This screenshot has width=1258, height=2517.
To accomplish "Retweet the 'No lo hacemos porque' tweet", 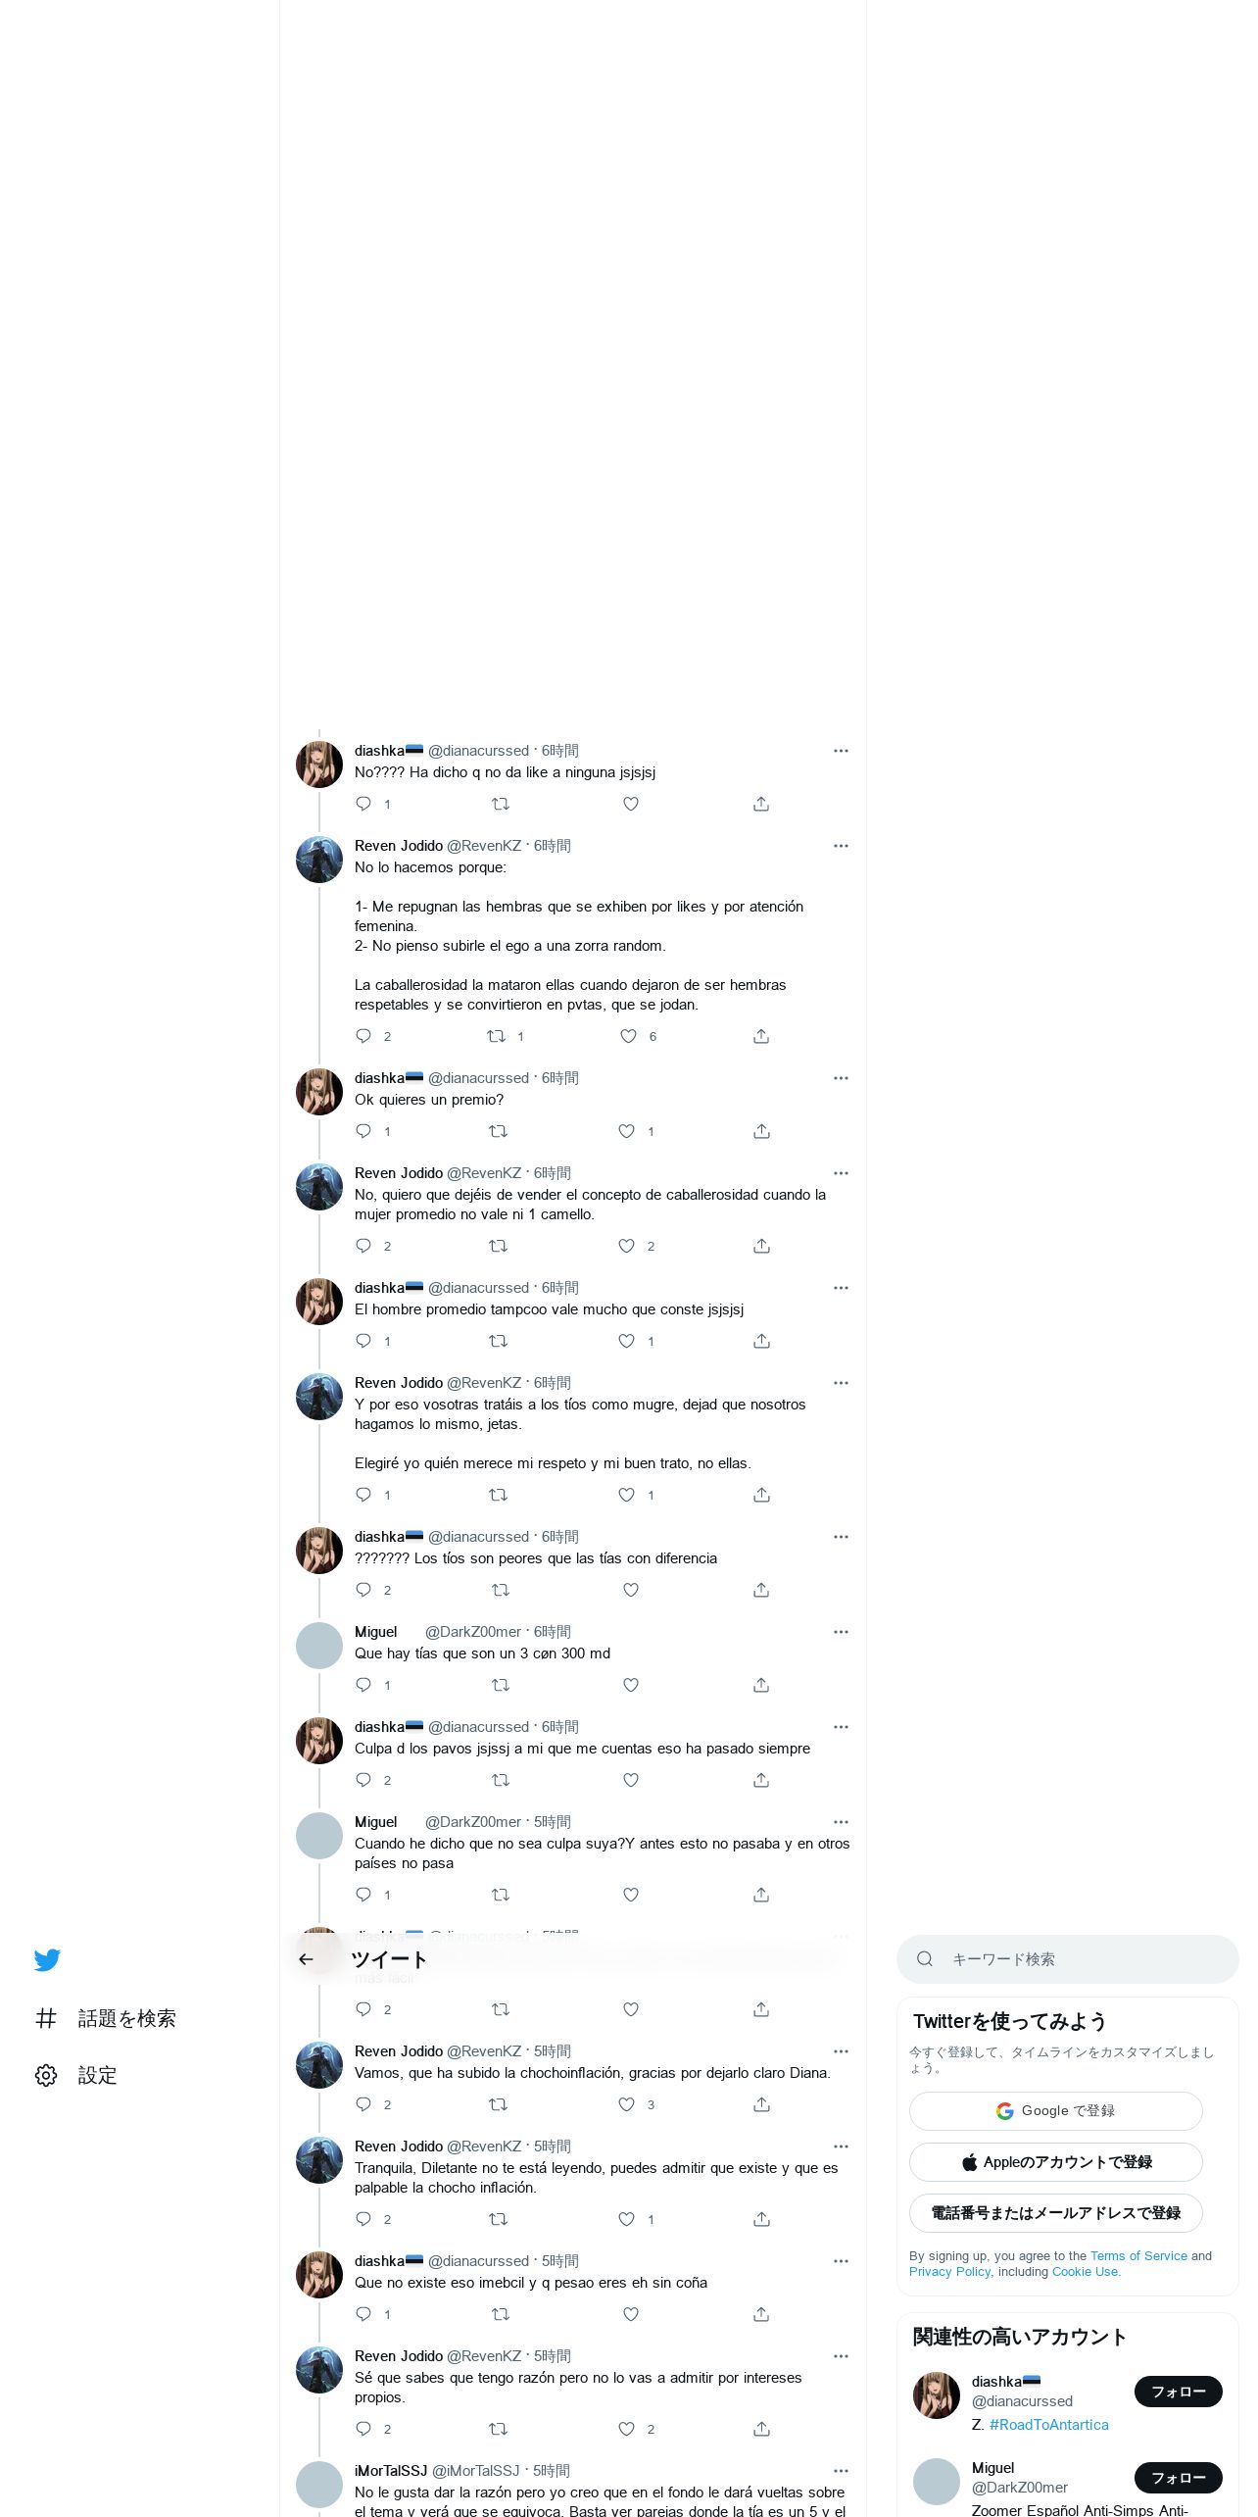I will point(497,1036).
